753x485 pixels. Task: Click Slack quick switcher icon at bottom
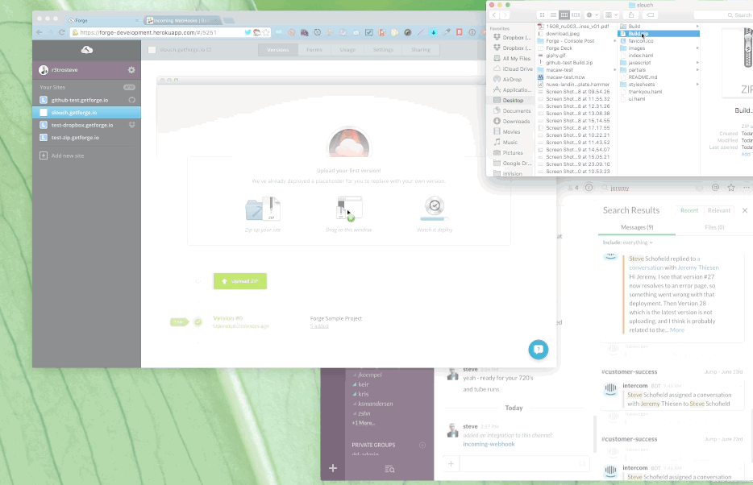(x=389, y=469)
